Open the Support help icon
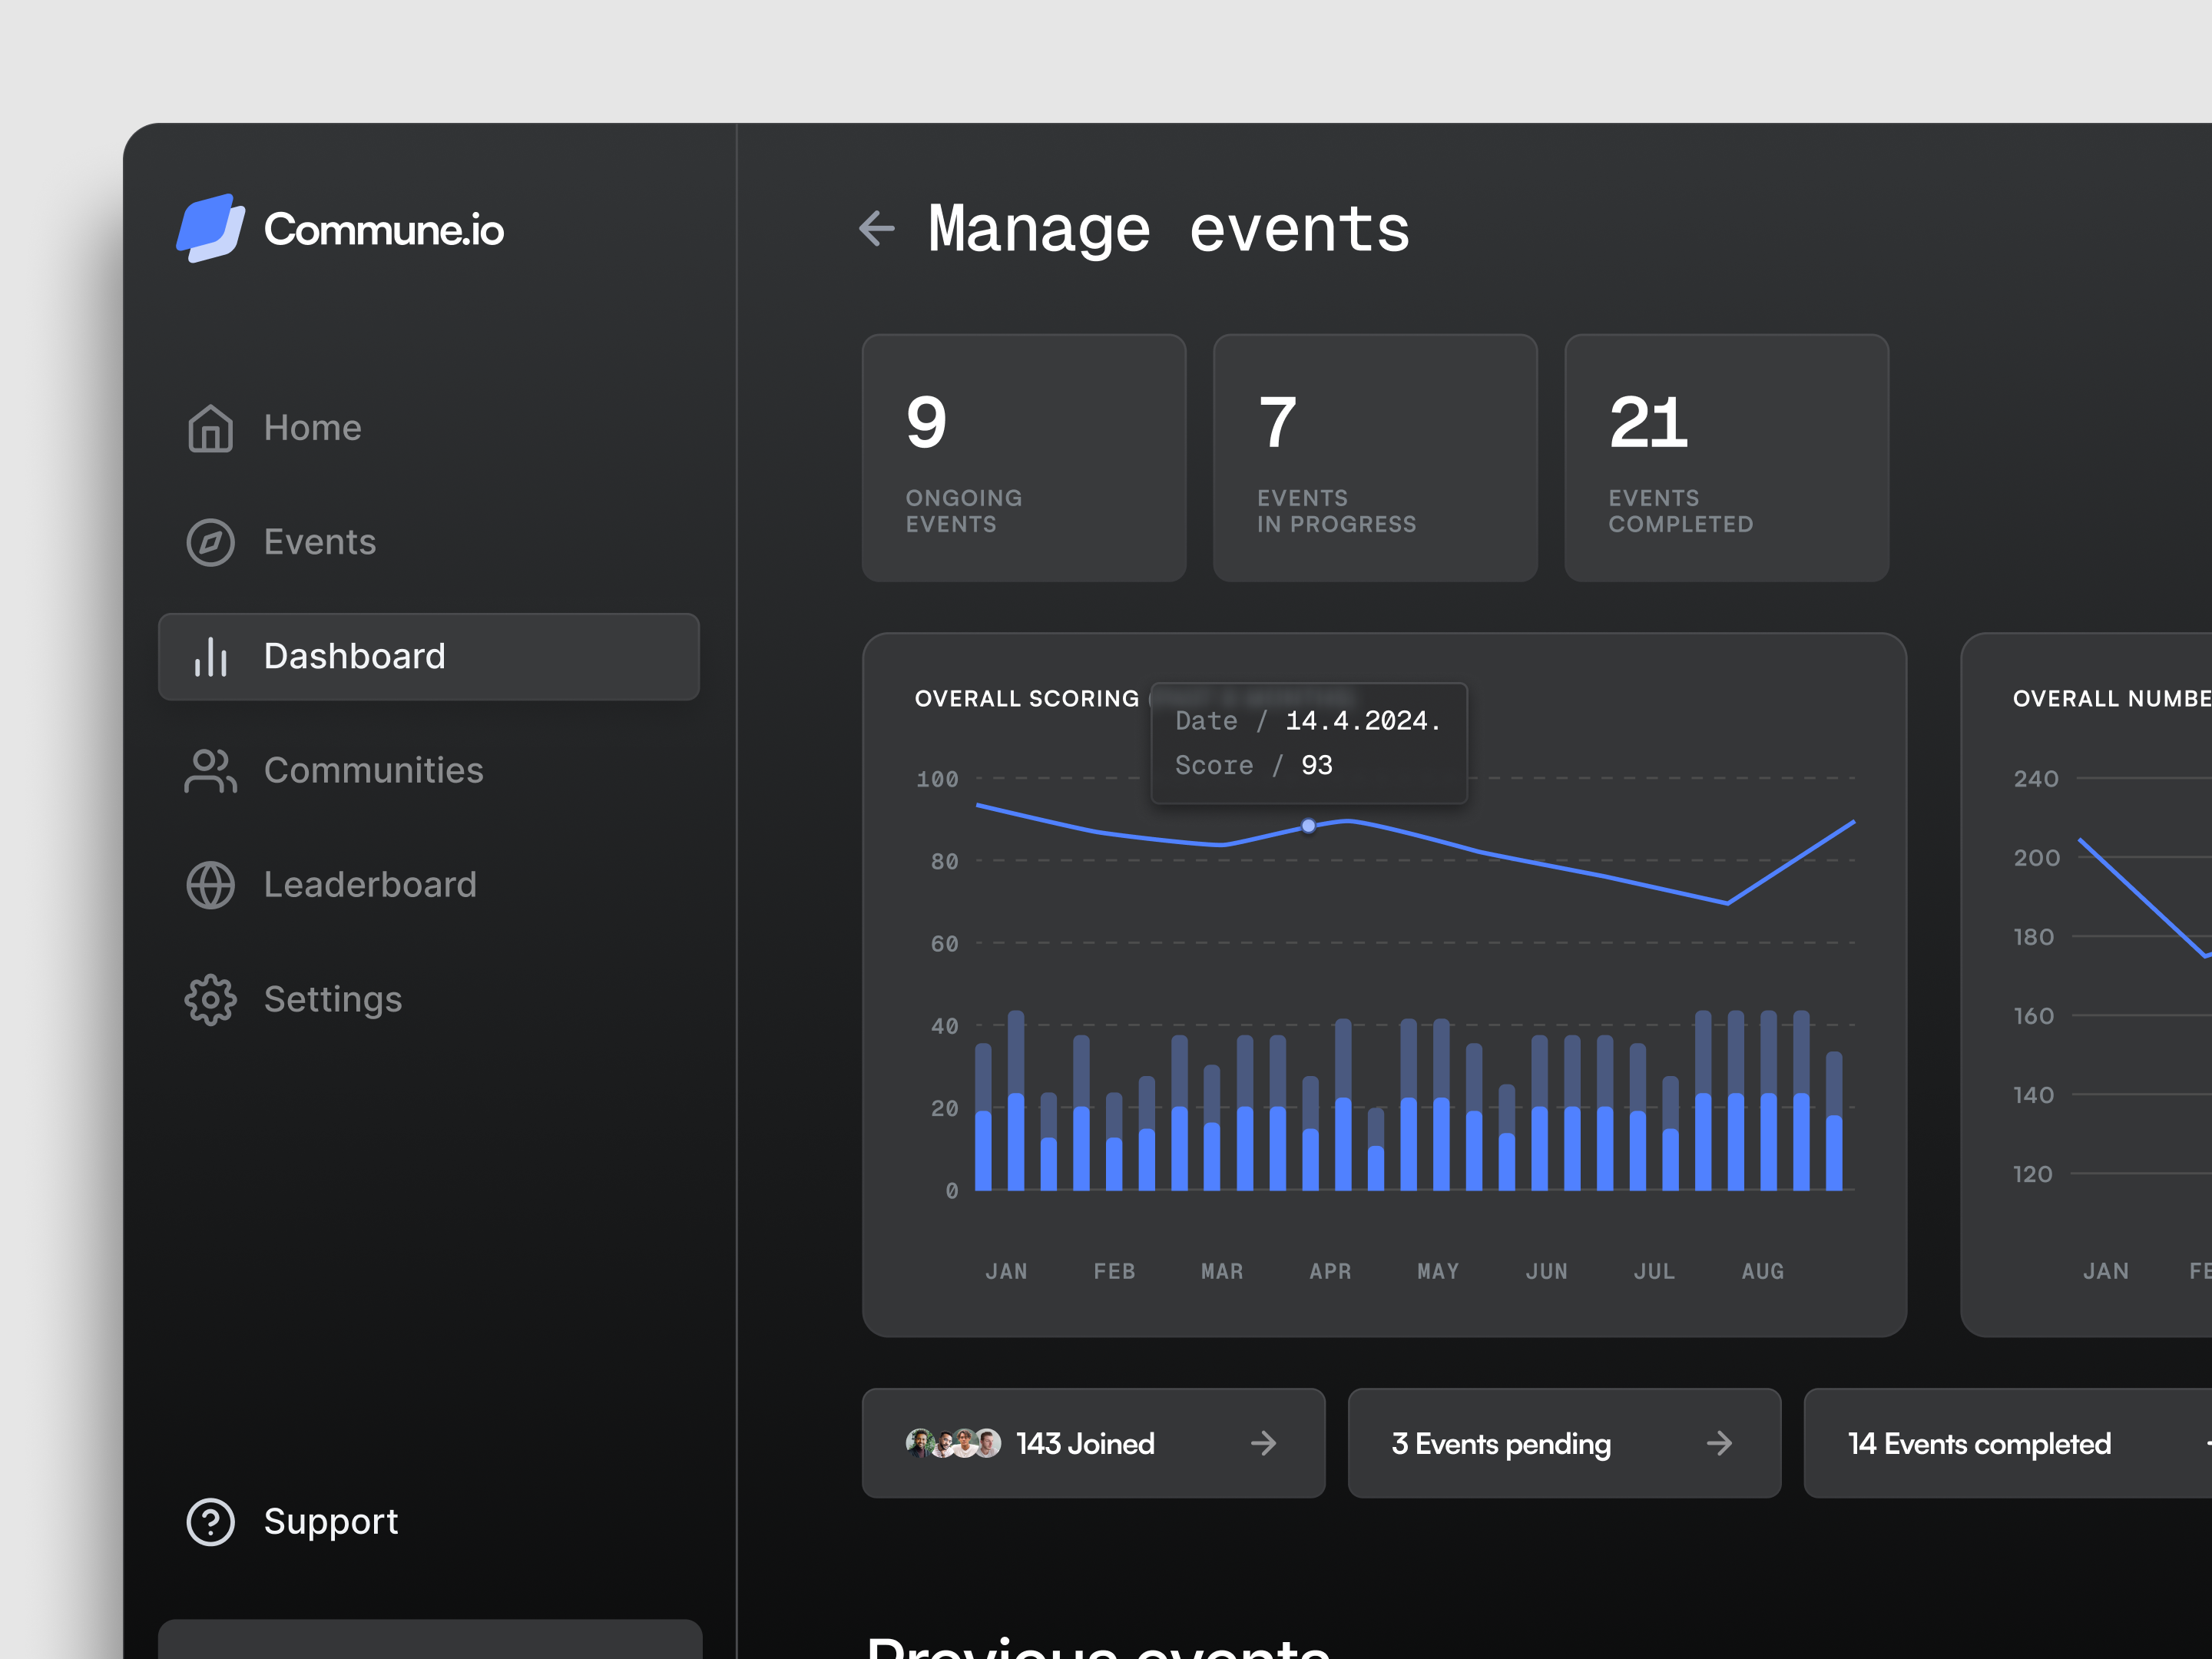 coord(210,1521)
